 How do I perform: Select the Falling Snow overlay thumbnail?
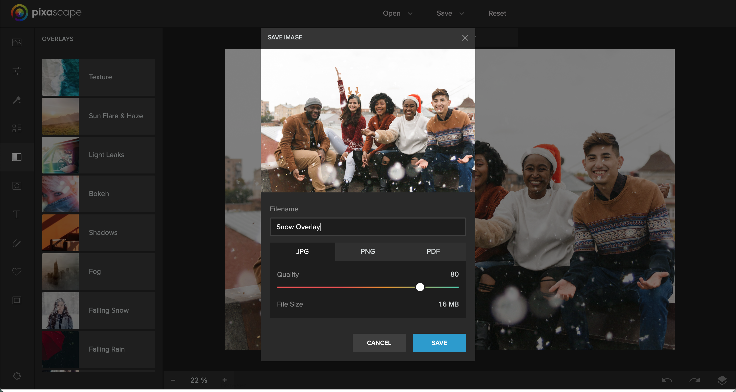point(60,310)
